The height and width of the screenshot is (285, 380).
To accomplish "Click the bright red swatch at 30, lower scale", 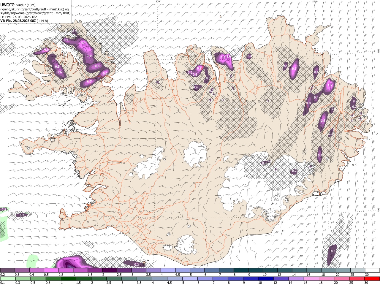I will tap(372, 279).
